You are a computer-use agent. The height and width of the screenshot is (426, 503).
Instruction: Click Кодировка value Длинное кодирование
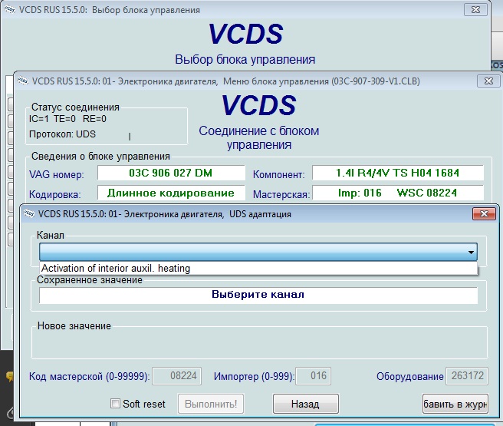pyautogui.click(x=171, y=193)
